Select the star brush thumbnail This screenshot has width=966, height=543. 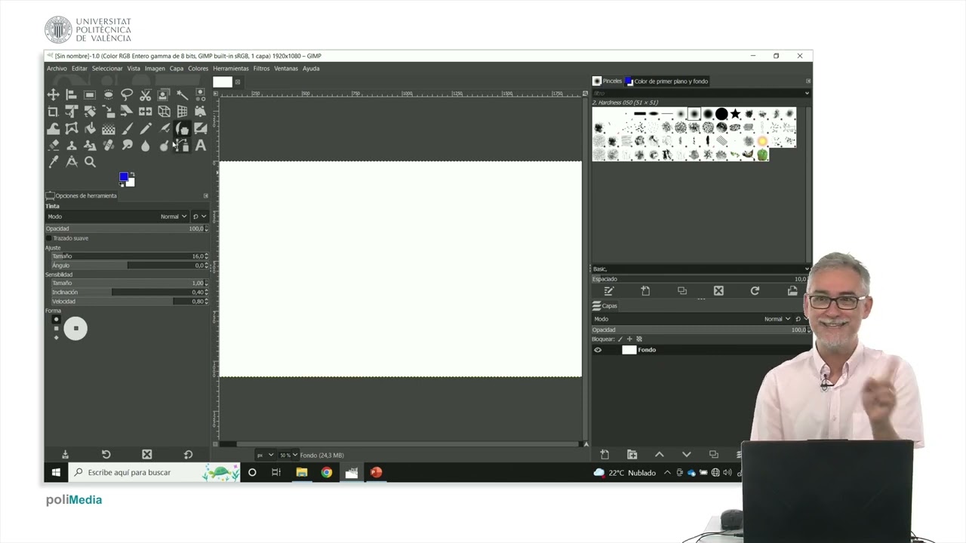pos(735,114)
